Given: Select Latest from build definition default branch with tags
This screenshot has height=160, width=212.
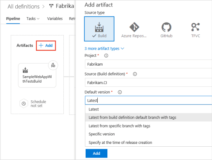Looking at the screenshot, I should (x=148, y=118).
